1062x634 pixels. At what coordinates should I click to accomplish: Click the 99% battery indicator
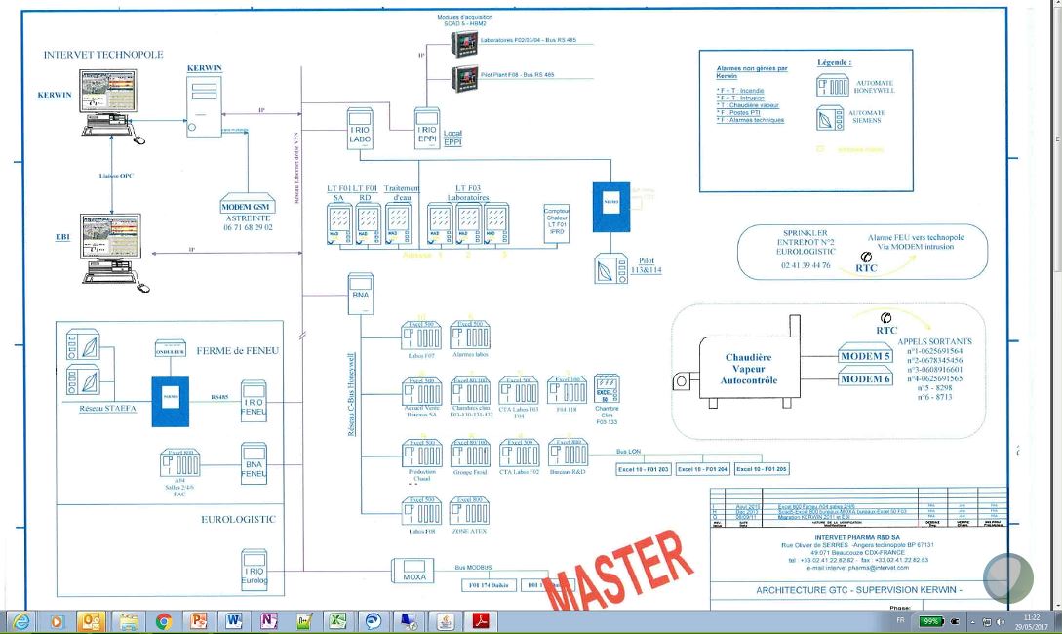click(932, 621)
